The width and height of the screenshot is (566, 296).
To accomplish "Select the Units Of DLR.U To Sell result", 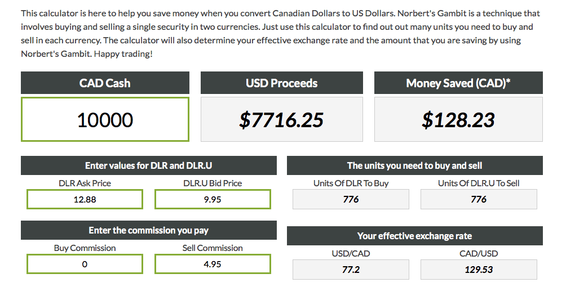I will click(x=479, y=199).
